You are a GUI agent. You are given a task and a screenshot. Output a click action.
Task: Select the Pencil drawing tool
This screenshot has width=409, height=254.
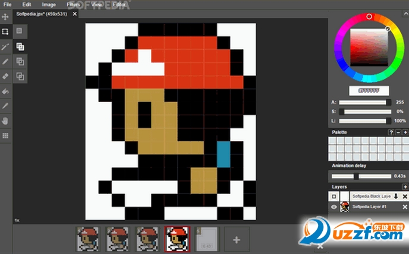[5, 62]
